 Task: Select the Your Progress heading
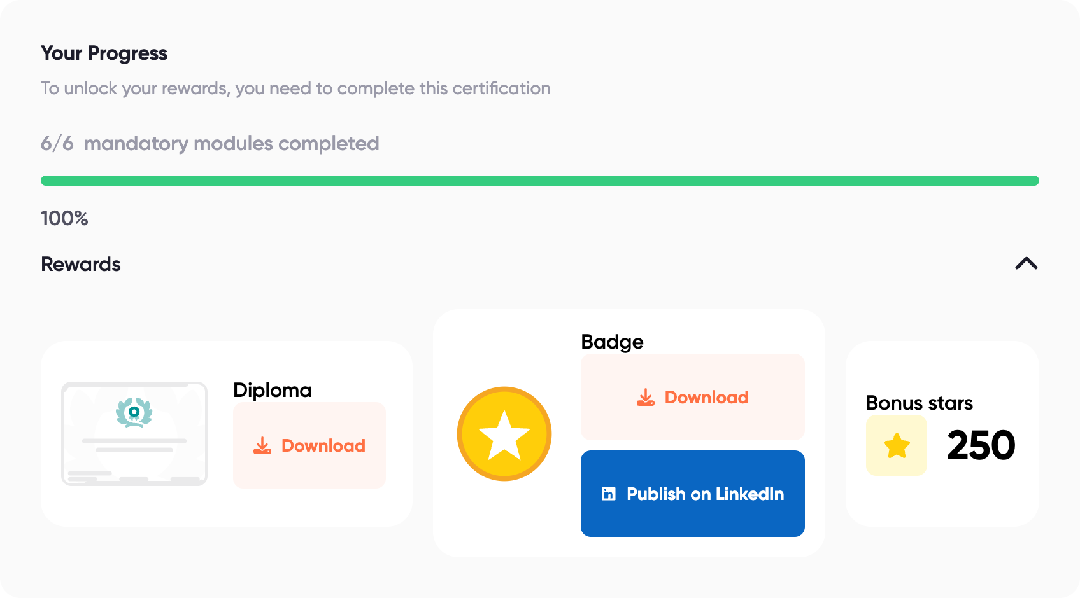104,53
